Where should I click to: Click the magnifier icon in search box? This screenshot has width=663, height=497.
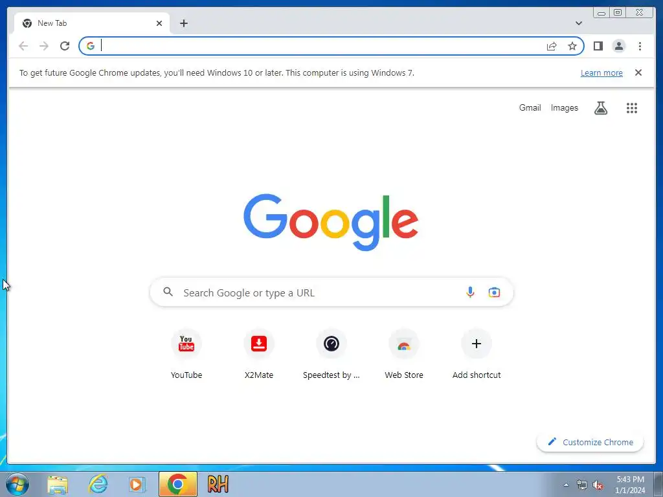pos(168,292)
